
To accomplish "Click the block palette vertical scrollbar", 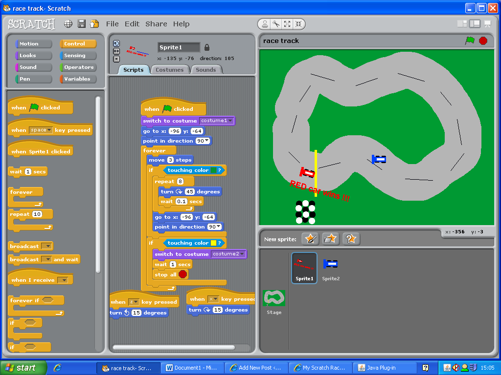I will point(98,185).
